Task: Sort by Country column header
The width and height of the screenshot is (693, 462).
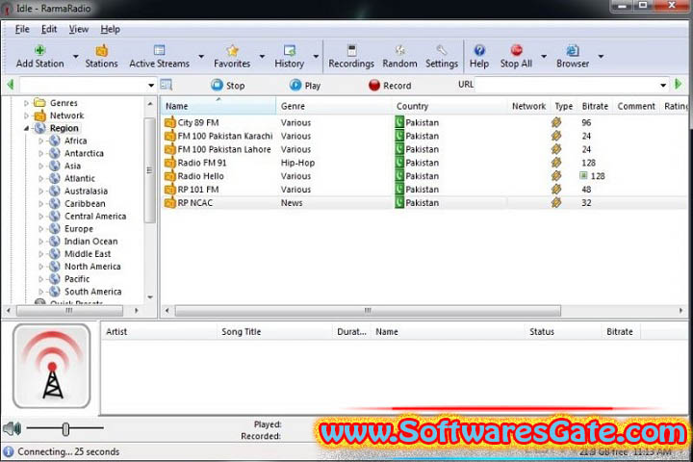Action: pyautogui.click(x=449, y=106)
